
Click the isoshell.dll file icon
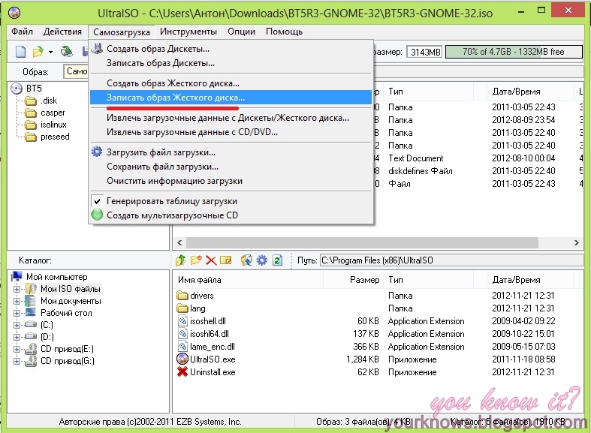[182, 320]
